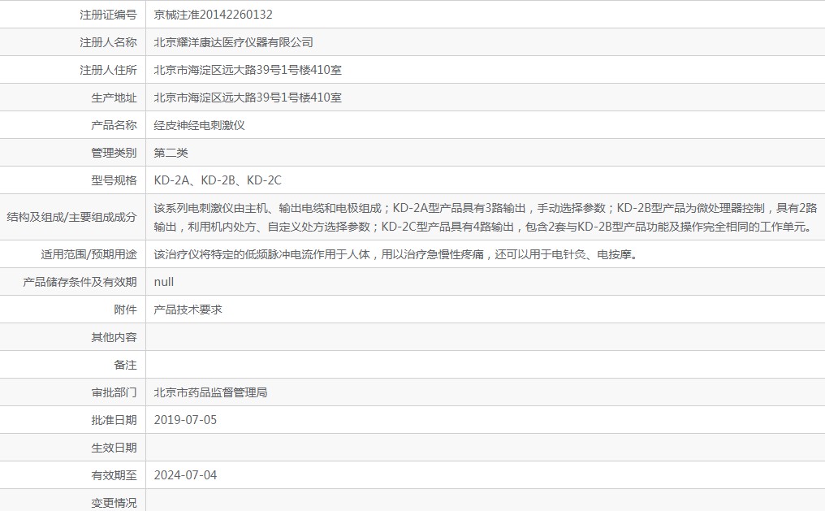825x511 pixels.
Task: Click the label 管理类别
Action: (114, 154)
